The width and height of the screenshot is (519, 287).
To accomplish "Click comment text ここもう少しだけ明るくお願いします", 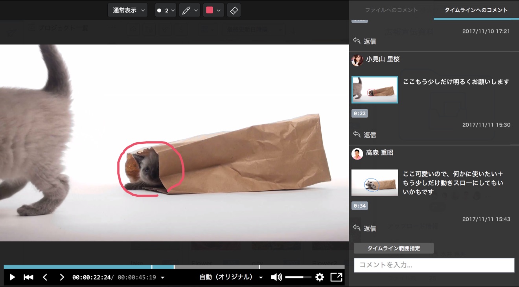I will (456, 82).
